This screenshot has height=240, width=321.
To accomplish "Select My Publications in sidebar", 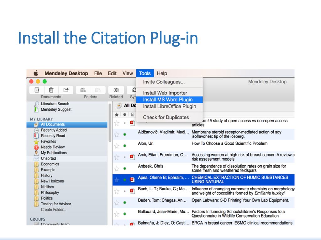I will 54,152.
